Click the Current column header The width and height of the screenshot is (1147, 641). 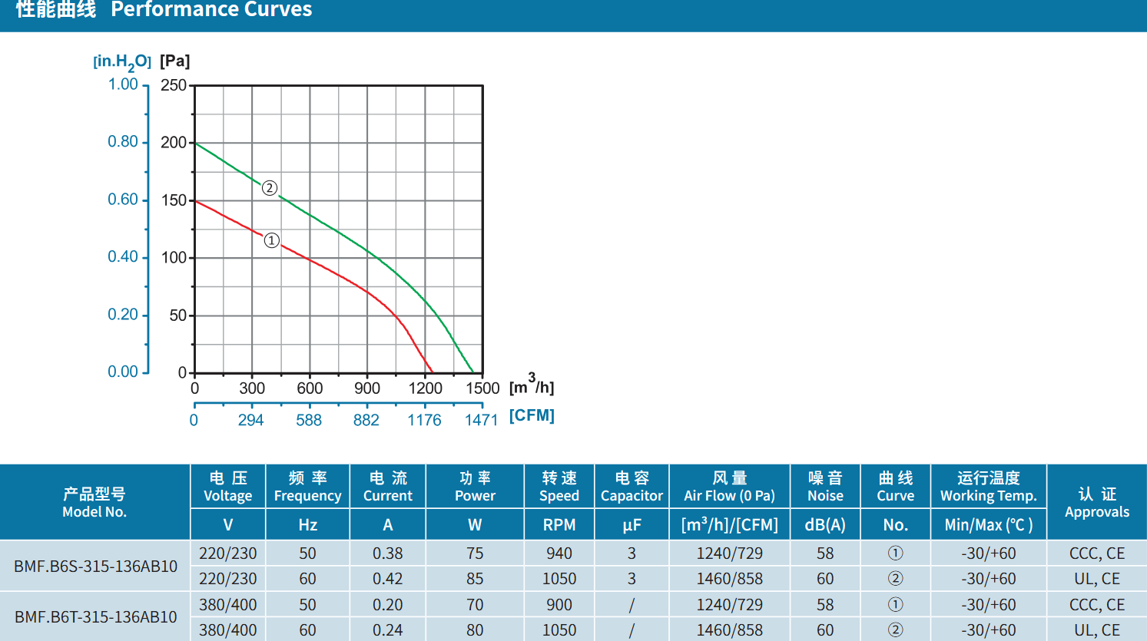(x=388, y=487)
